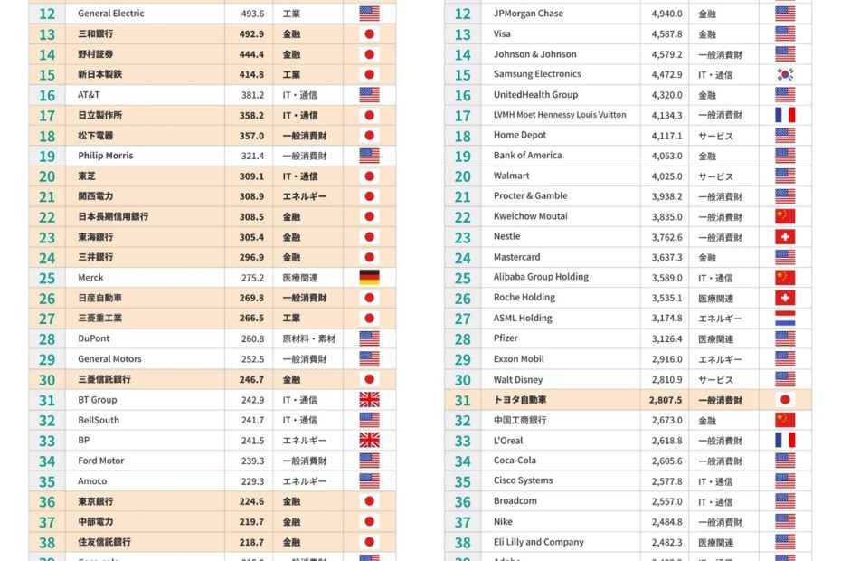This screenshot has width=841, height=561.
Task: Click the UnitedHealth Group name
Action: pos(536,95)
